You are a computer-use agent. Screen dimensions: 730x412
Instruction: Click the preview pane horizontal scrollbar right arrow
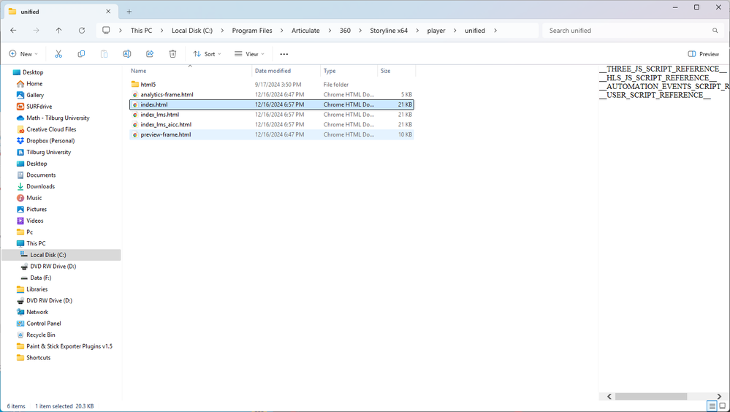[x=719, y=397]
